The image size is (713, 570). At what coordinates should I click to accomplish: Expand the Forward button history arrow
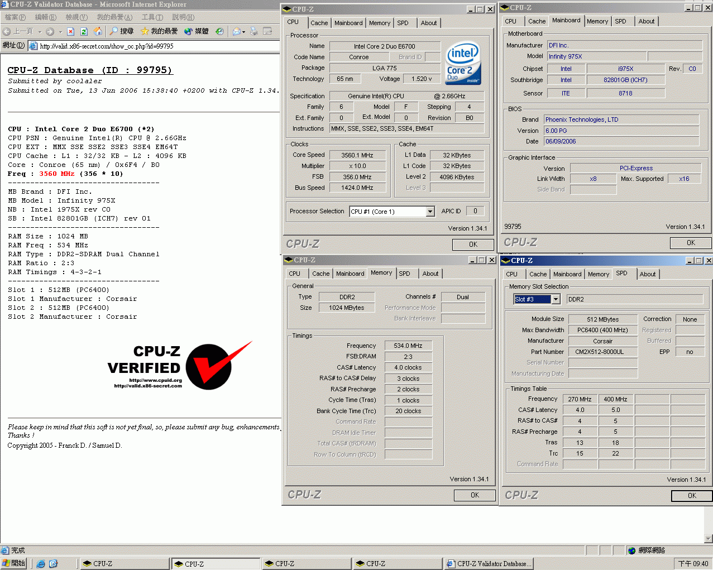click(x=60, y=32)
